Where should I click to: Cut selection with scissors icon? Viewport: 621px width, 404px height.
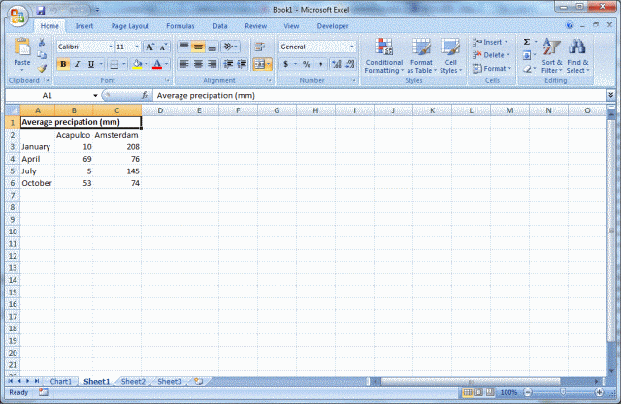coord(42,43)
